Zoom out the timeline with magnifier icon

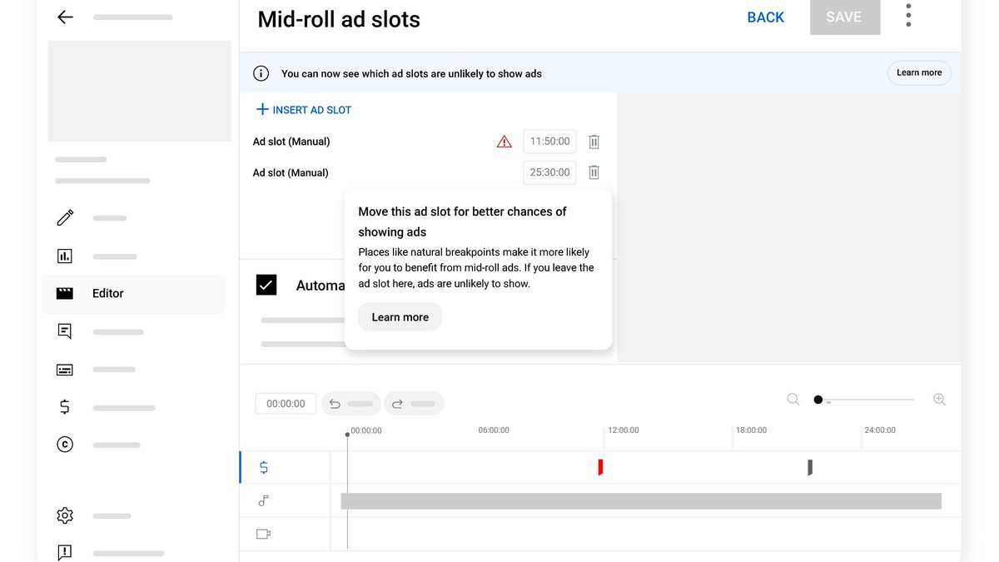pyautogui.click(x=793, y=400)
